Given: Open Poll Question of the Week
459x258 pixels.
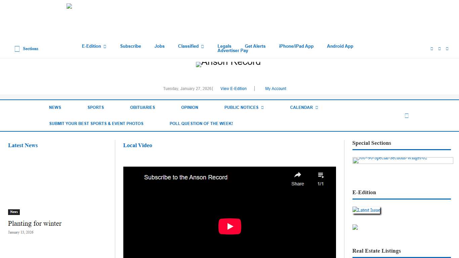Looking at the screenshot, I should 201,124.
